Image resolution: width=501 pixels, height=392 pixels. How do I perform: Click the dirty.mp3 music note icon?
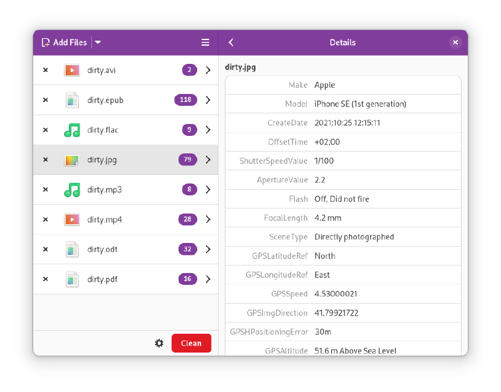tap(72, 190)
